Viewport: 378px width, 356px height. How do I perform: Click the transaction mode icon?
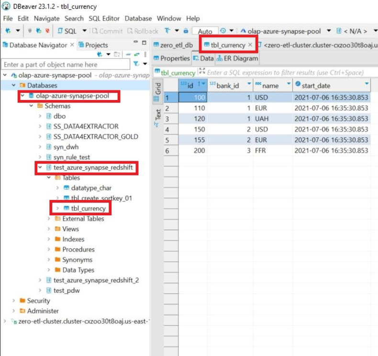(x=167, y=31)
